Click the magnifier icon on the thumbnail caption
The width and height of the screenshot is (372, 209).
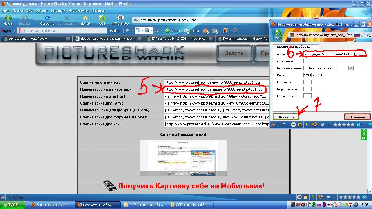(x=170, y=174)
